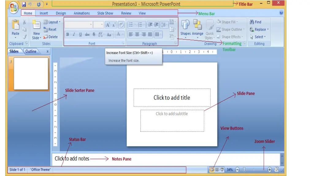Click the Delete slide button
The height and width of the screenshot is (176, 314).
click(x=51, y=37)
